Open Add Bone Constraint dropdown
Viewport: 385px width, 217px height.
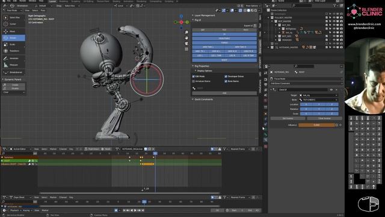306,84
